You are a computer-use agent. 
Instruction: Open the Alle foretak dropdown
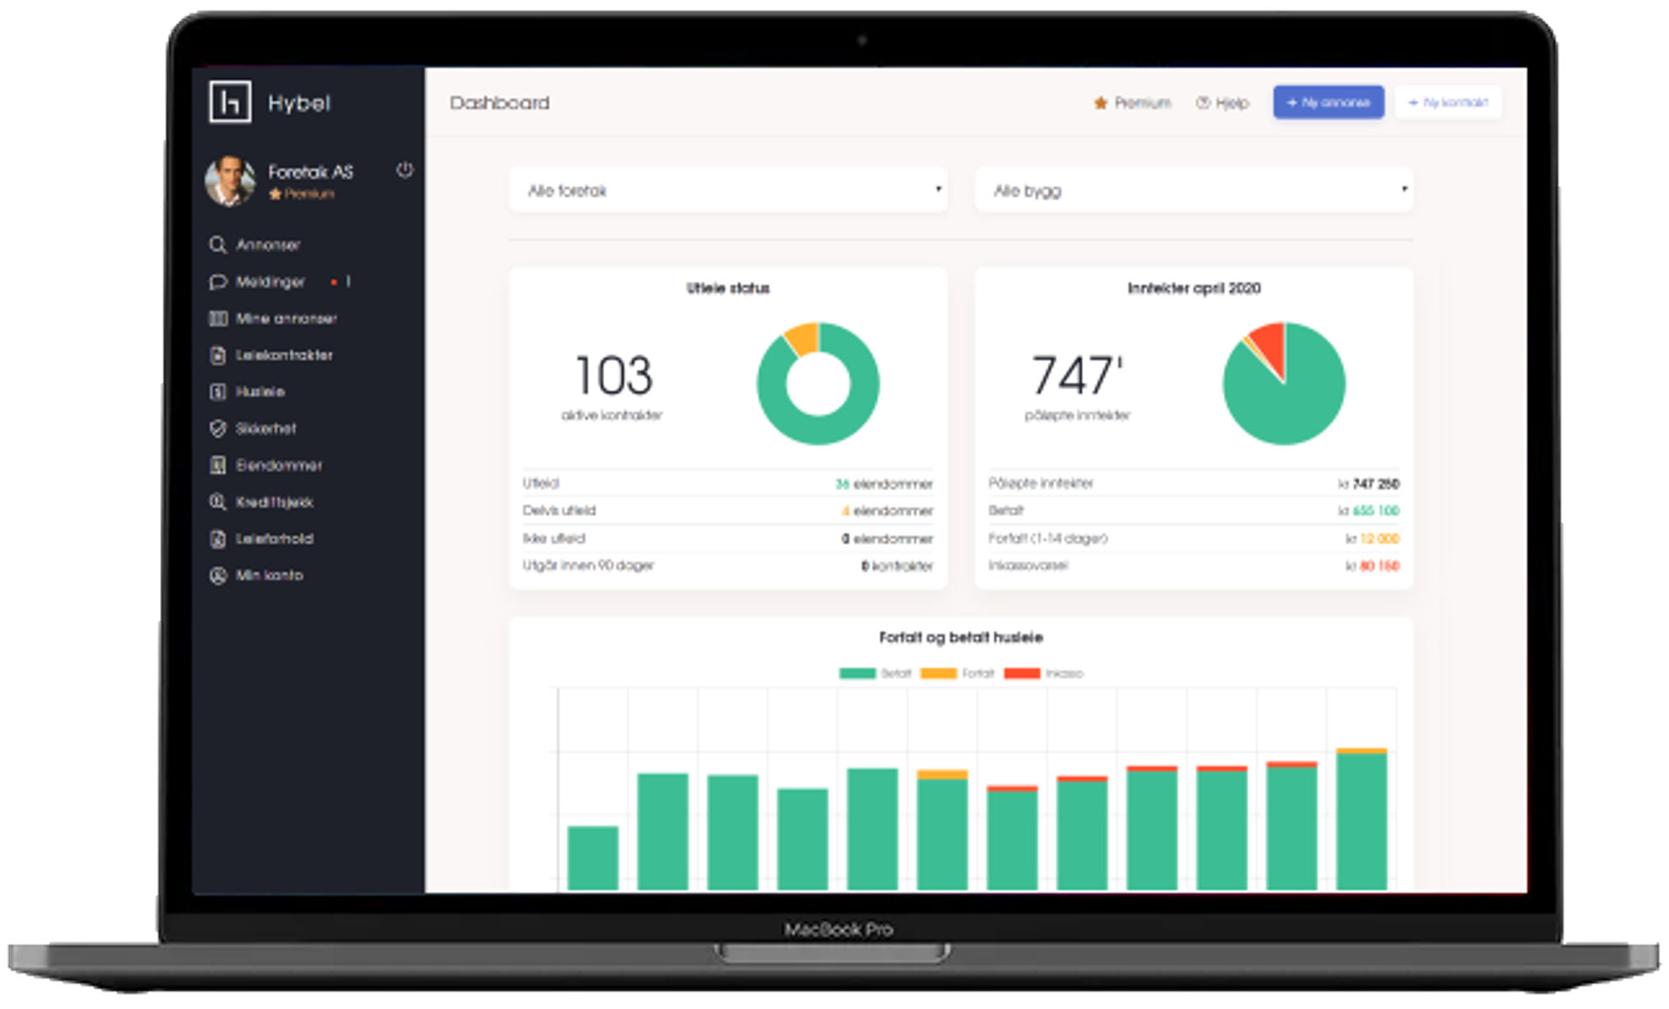click(728, 190)
